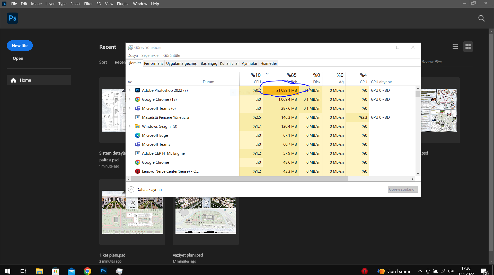Open Chrome from the taskbar
The height and width of the screenshot is (275, 494).
click(x=87, y=271)
